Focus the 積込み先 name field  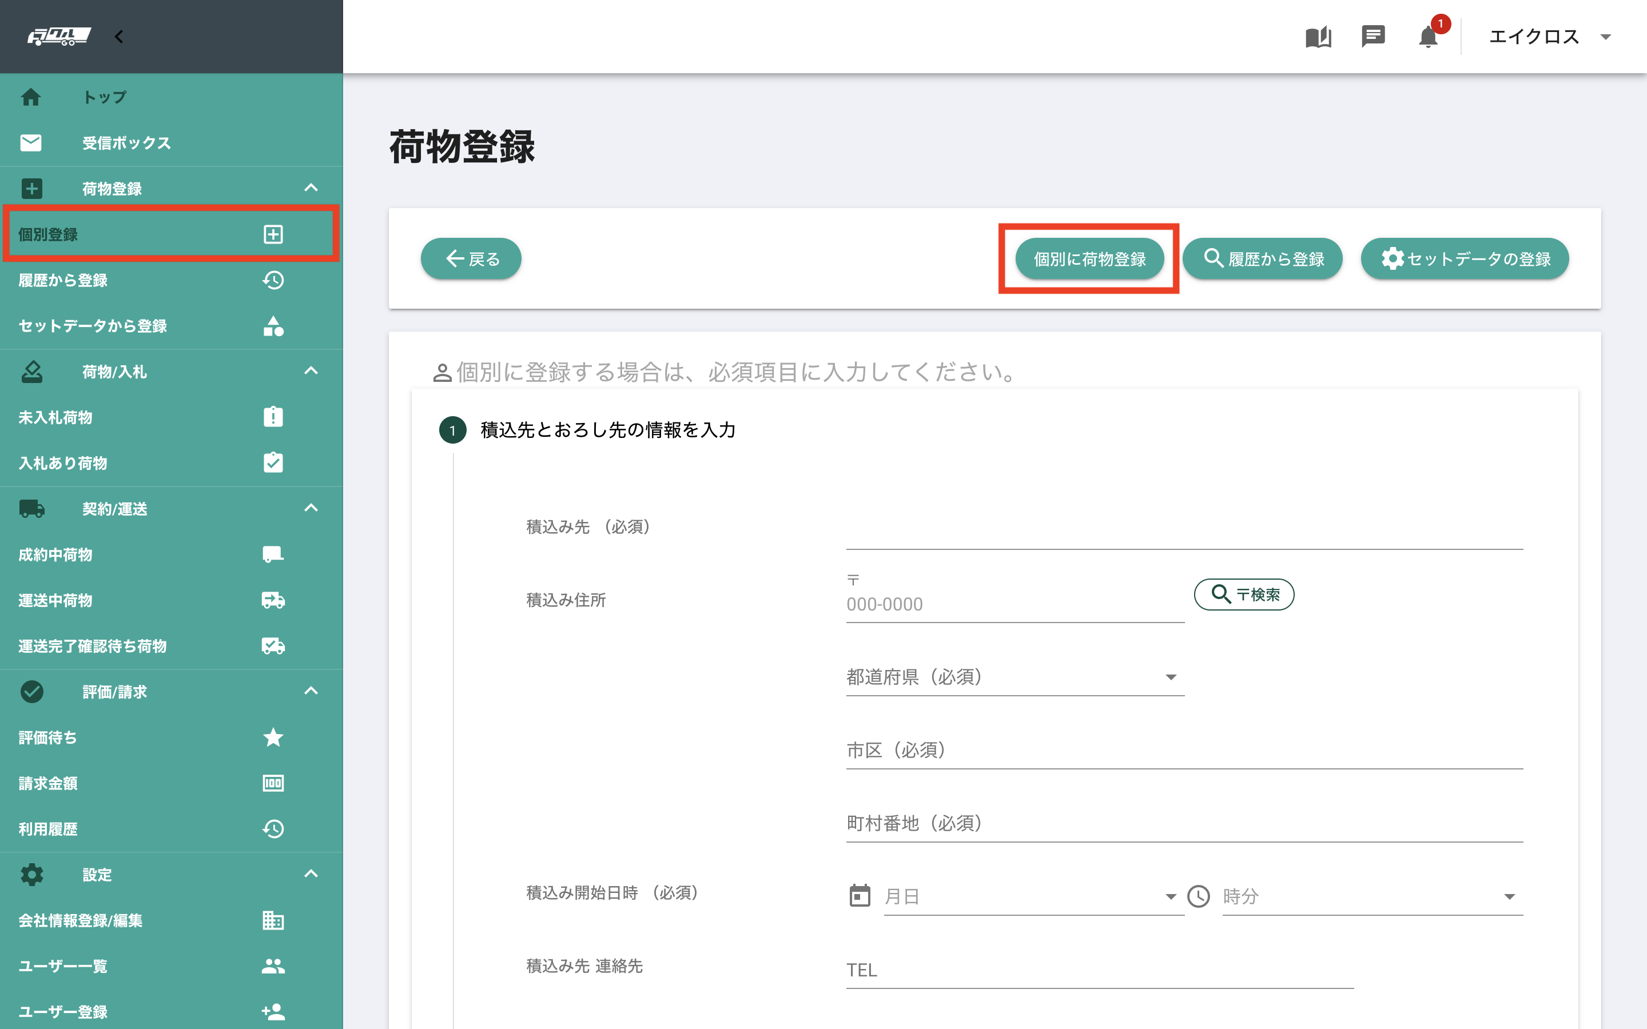click(1184, 530)
